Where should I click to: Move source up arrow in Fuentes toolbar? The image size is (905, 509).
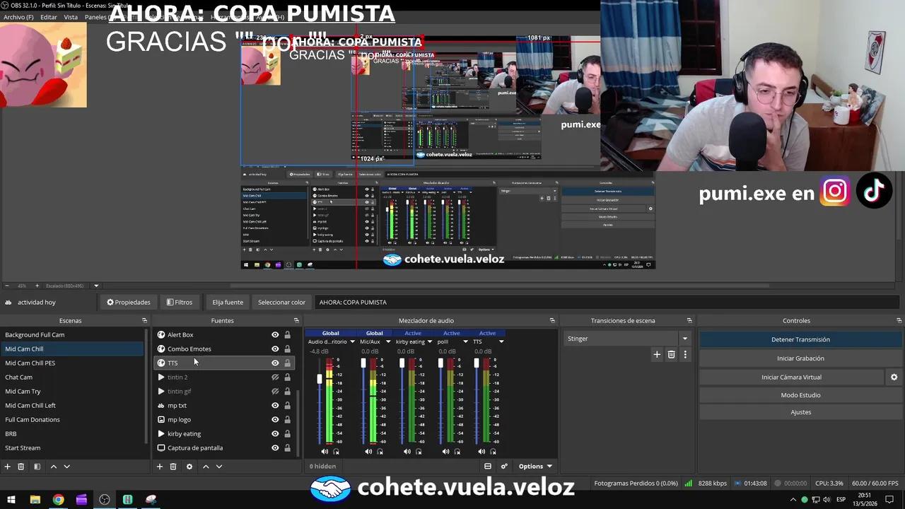pyautogui.click(x=206, y=467)
